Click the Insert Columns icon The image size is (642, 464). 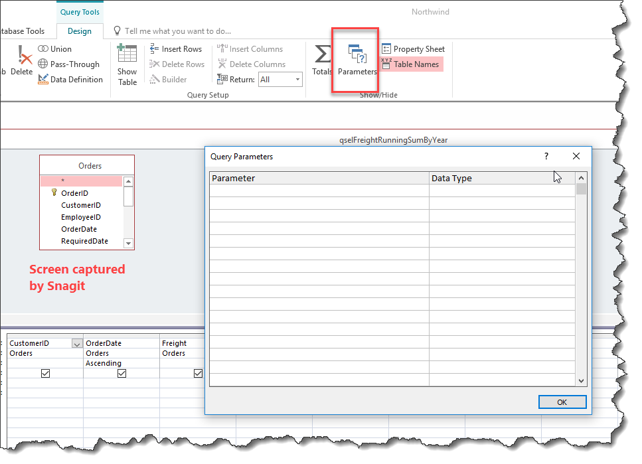pos(222,48)
